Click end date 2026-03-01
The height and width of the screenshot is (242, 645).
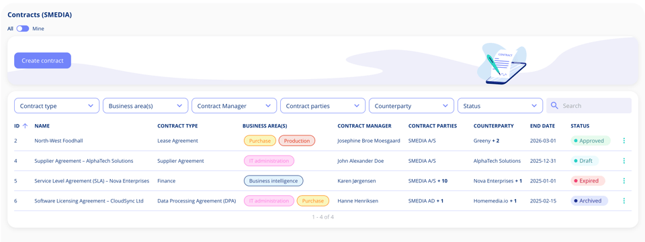pos(543,141)
